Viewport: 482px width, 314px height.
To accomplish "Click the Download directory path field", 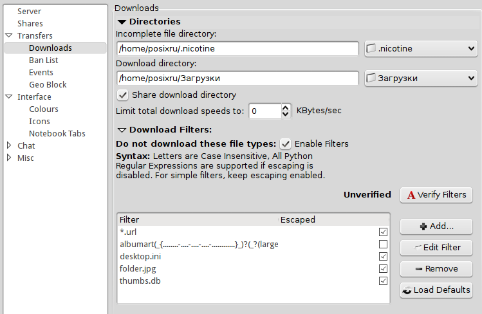I will [x=237, y=78].
